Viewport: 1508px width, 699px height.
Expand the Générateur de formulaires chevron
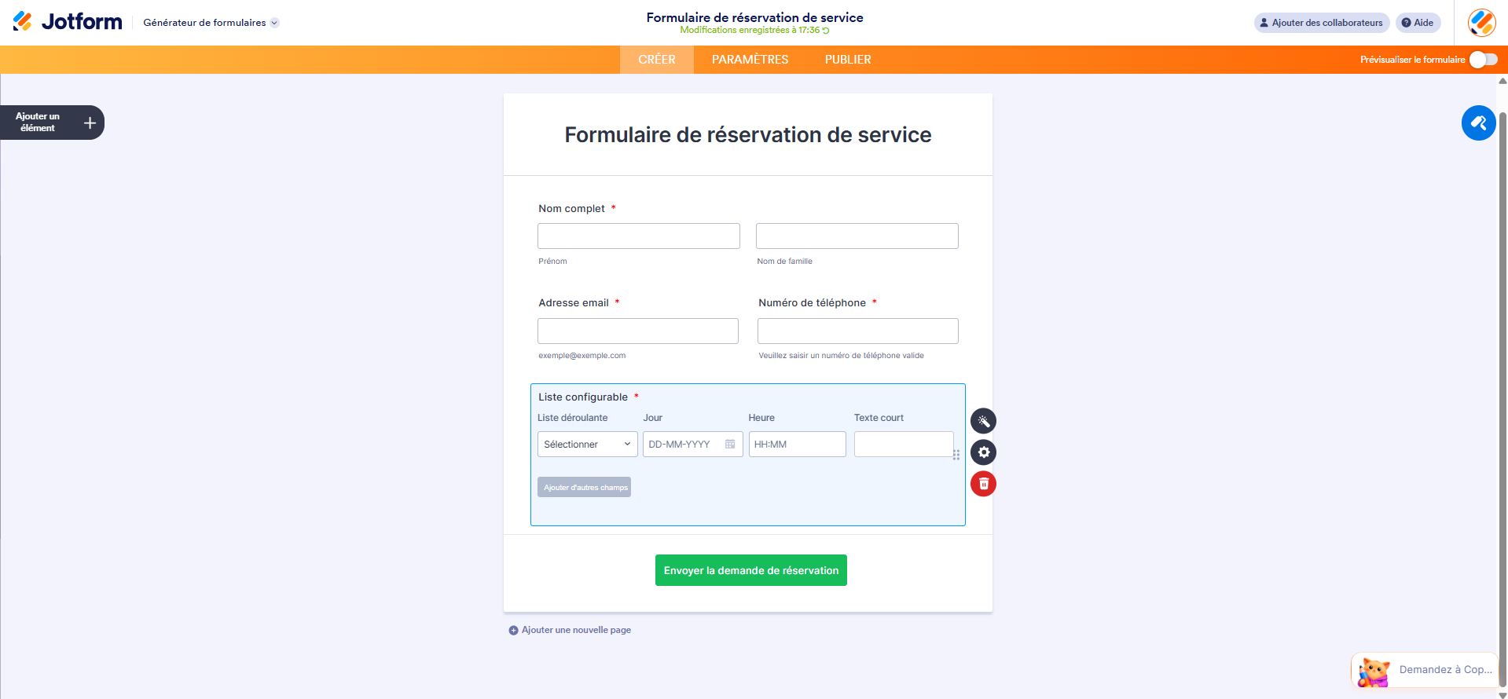(273, 23)
